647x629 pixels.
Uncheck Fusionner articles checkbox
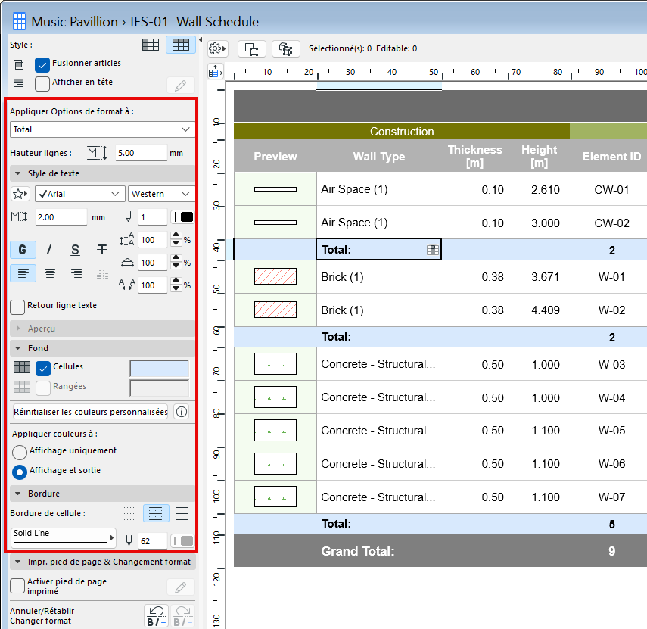click(42, 64)
